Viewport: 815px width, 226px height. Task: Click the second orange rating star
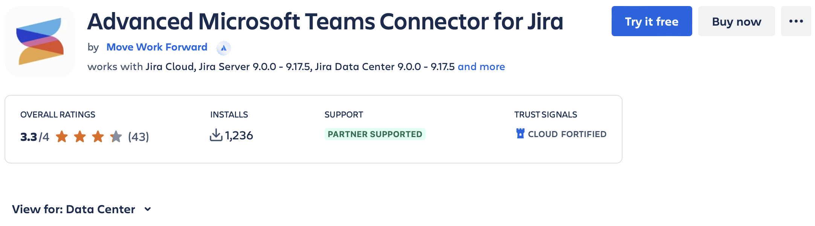coord(80,137)
